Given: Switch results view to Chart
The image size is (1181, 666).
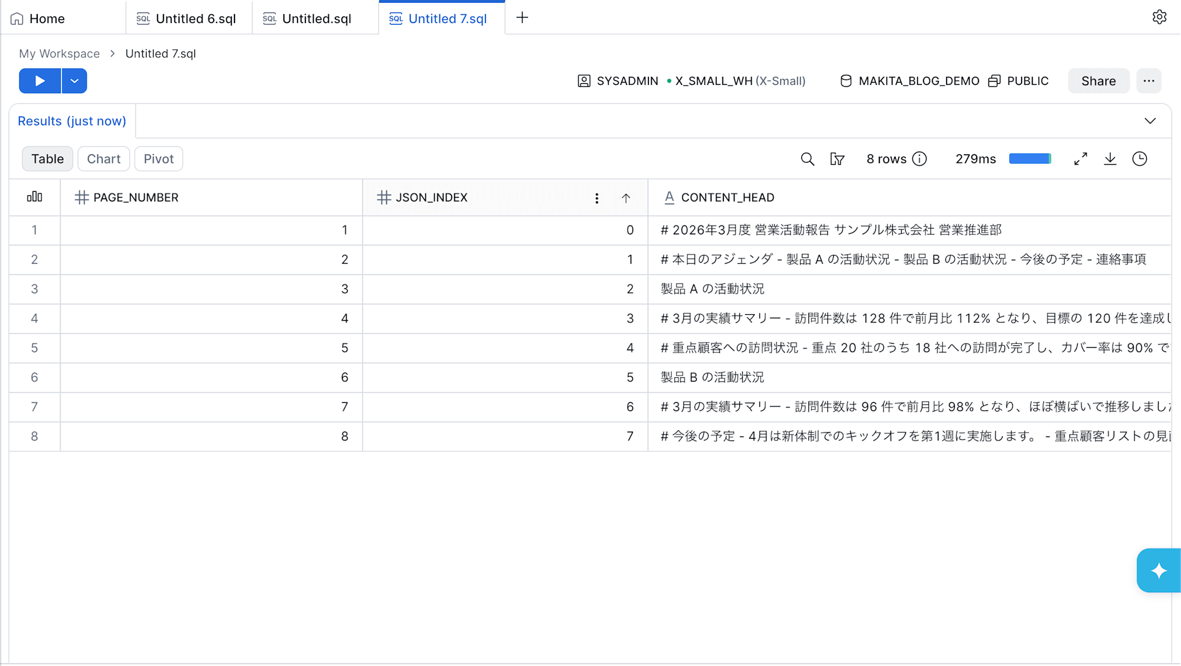Looking at the screenshot, I should (x=103, y=159).
